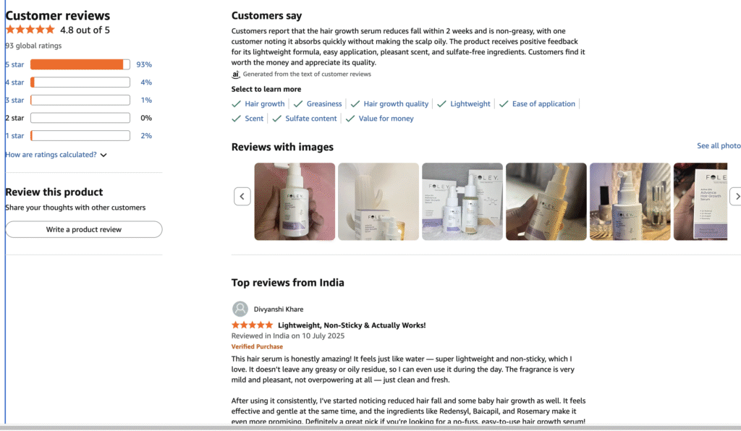This screenshot has width=741, height=431.
Task: Expand How are ratings calculated
Action: [x=56, y=155]
